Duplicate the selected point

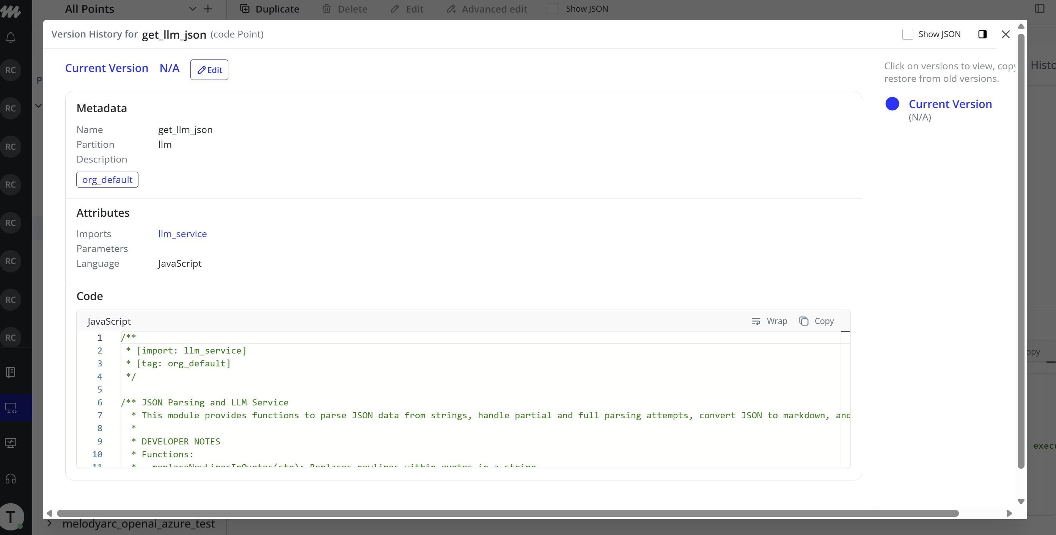[x=269, y=9]
